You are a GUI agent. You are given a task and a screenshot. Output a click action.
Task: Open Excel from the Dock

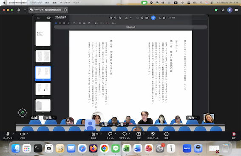127,148
